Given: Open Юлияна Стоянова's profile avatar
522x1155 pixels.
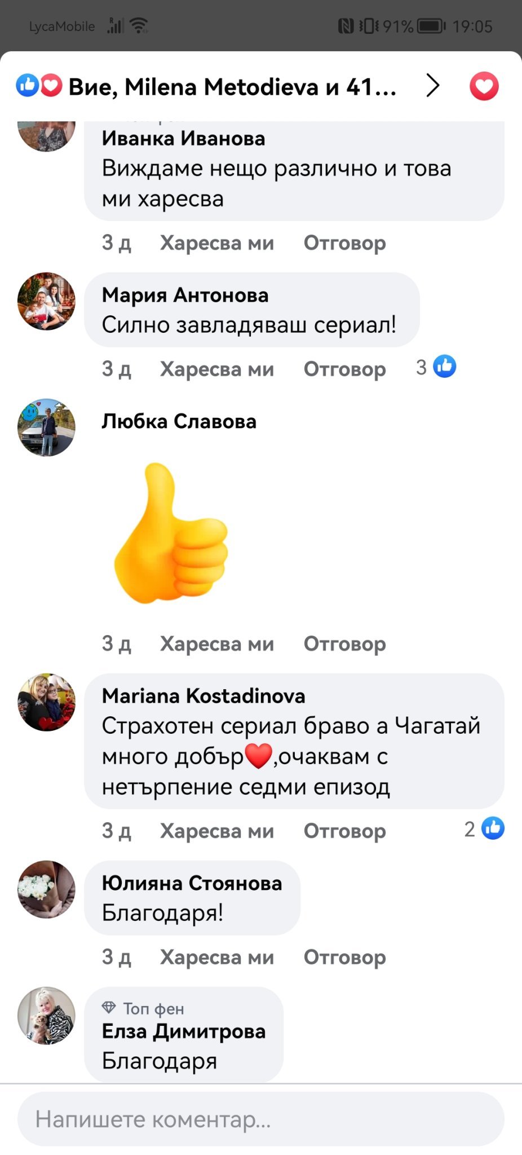Looking at the screenshot, I should (x=46, y=889).
